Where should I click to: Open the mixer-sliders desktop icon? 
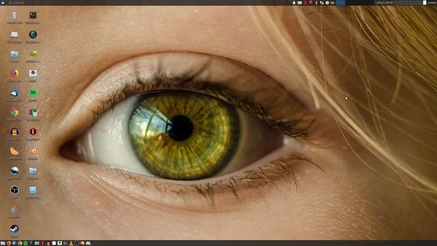(14, 210)
